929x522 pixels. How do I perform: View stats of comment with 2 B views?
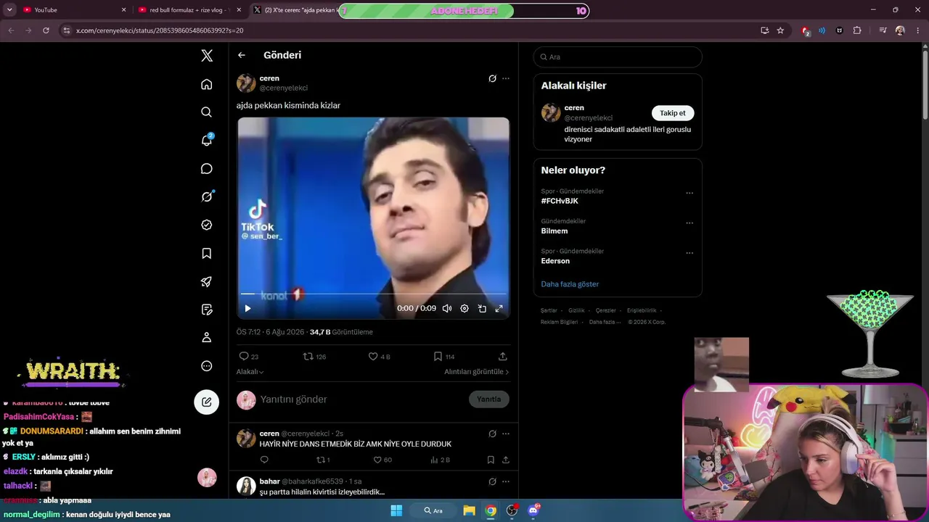(x=440, y=460)
